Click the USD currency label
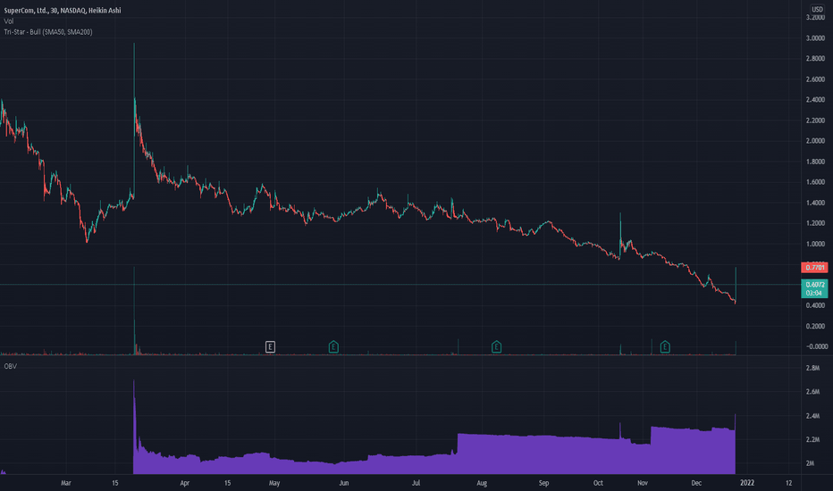The image size is (833, 491). pyautogui.click(x=817, y=9)
